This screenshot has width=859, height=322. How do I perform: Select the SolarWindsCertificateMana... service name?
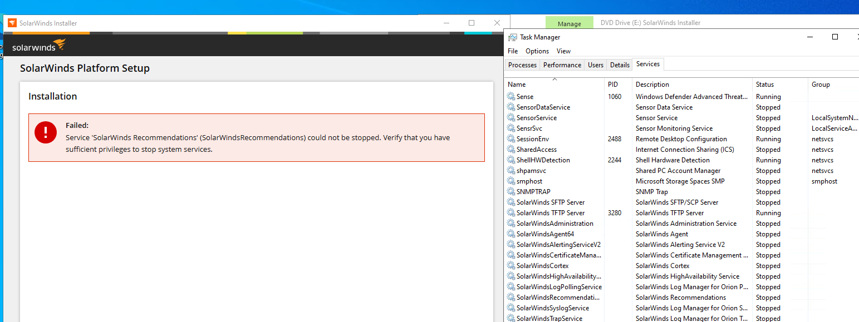coord(558,255)
